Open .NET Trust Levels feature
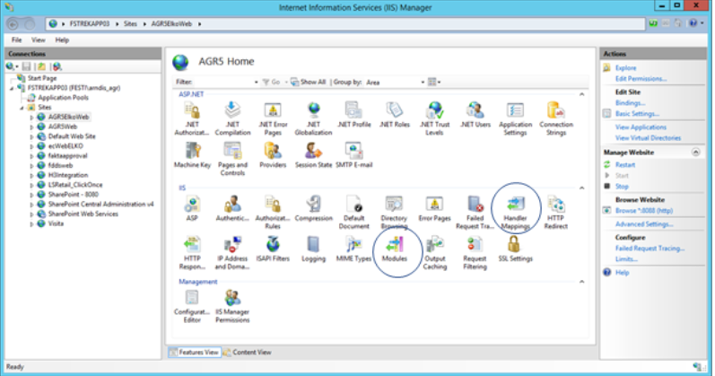715x376 pixels. tap(434, 118)
